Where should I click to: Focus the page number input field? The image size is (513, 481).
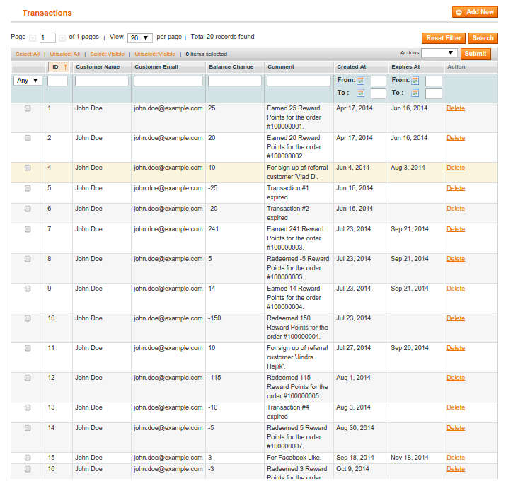tap(47, 37)
